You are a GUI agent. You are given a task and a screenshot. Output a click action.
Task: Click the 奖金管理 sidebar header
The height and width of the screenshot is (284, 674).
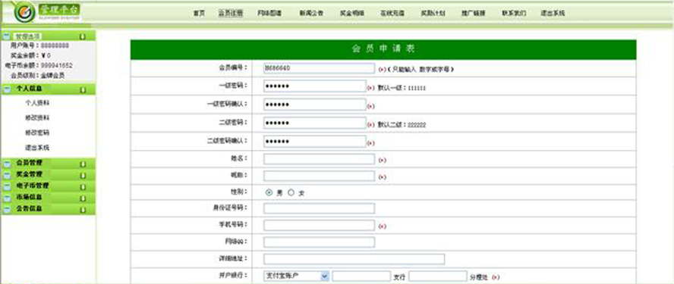click(x=48, y=175)
